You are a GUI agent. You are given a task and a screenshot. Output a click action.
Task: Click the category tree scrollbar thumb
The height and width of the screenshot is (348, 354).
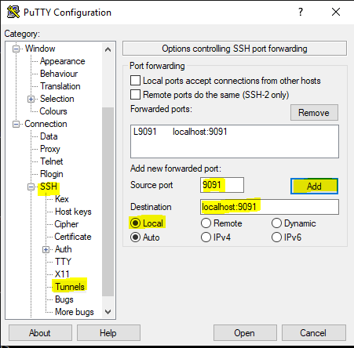pyautogui.click(x=108, y=201)
